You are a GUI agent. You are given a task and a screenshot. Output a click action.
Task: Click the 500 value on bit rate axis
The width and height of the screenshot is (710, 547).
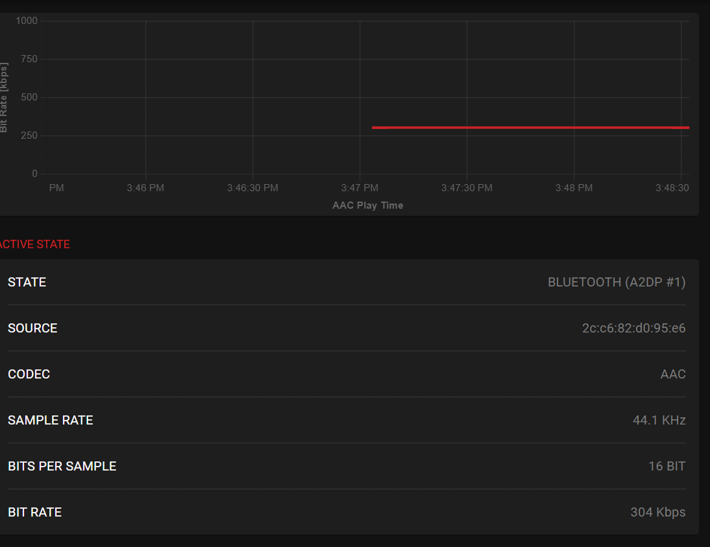[x=30, y=97]
